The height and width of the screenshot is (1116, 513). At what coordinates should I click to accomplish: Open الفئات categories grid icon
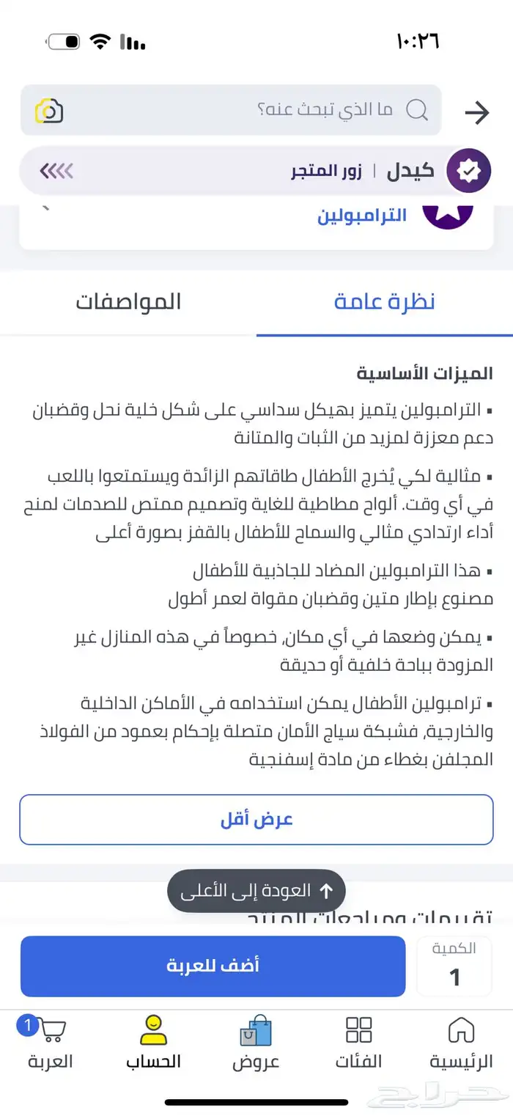pos(358,1029)
